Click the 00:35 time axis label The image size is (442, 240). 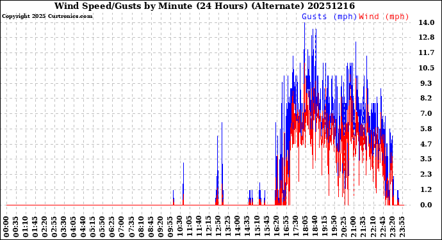16,227
